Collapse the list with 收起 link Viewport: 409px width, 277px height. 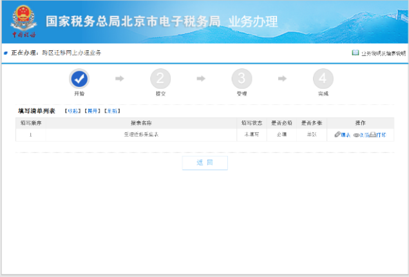point(73,111)
